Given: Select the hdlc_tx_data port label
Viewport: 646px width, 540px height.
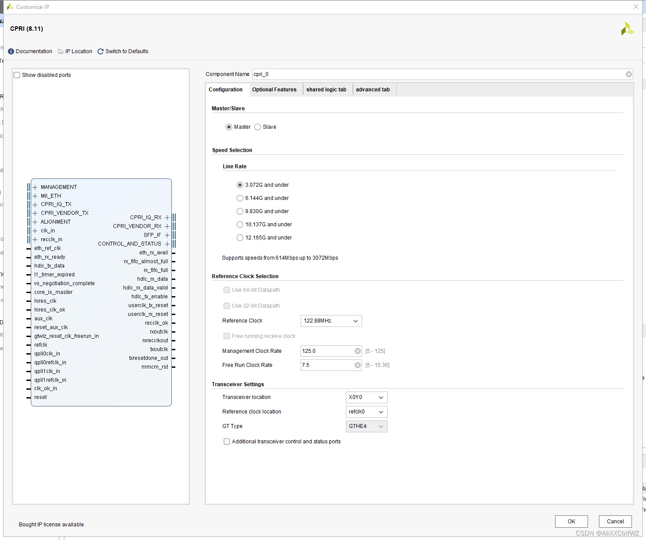Looking at the screenshot, I should (x=49, y=266).
